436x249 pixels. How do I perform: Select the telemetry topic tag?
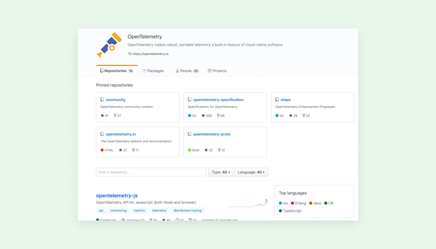click(159, 211)
